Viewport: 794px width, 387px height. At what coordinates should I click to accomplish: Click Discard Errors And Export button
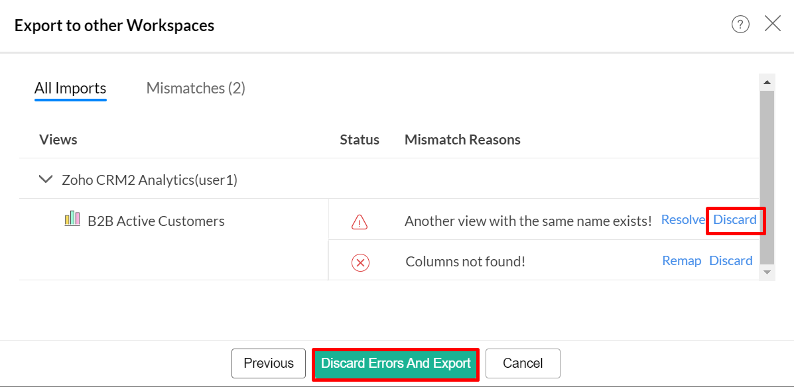pyautogui.click(x=396, y=363)
